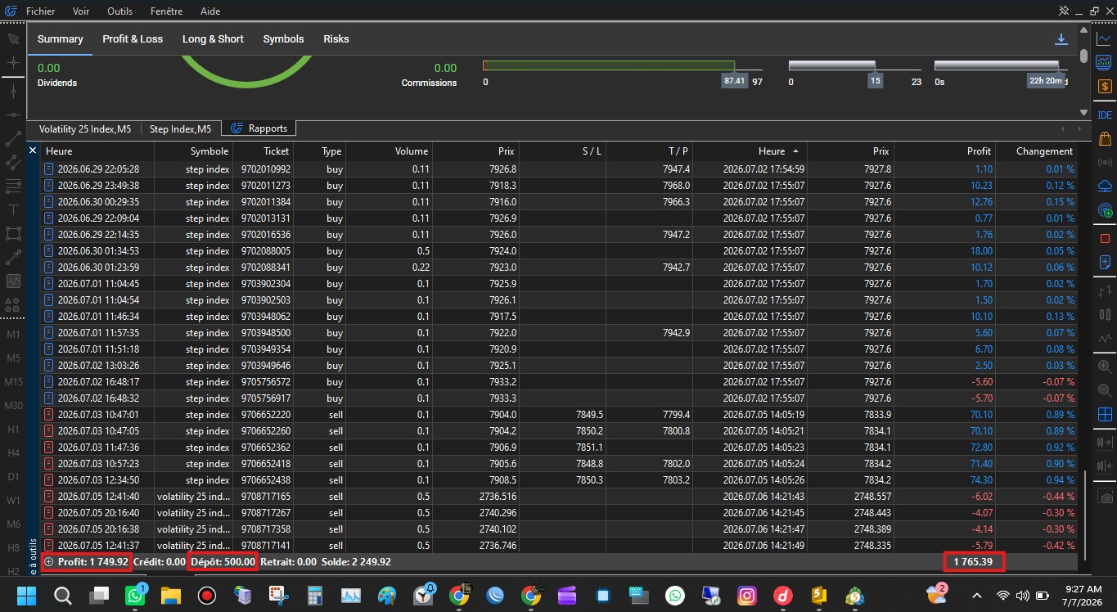Screen dimensions: 1117x612
Task: Toggle chart shift from right edge
Action: coord(1105,466)
